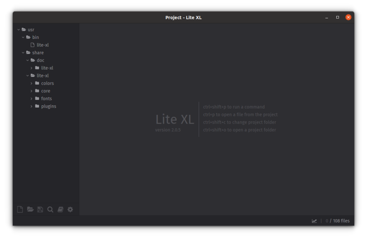Select the fonts folder label
The image size is (367, 239).
pos(46,98)
